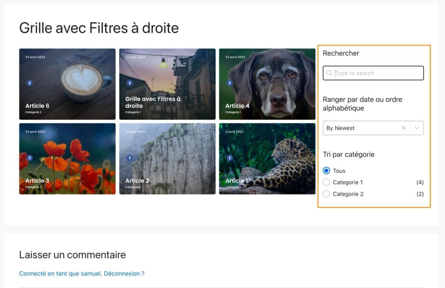
Task: Open the Article 1 leopard photo card
Action: click(x=267, y=159)
